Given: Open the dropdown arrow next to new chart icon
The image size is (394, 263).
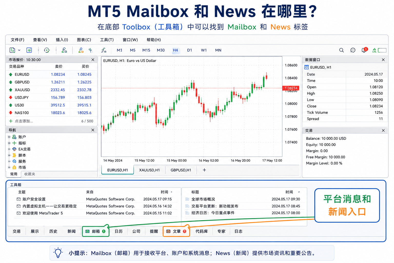Looking at the screenshot, I should [19, 50].
